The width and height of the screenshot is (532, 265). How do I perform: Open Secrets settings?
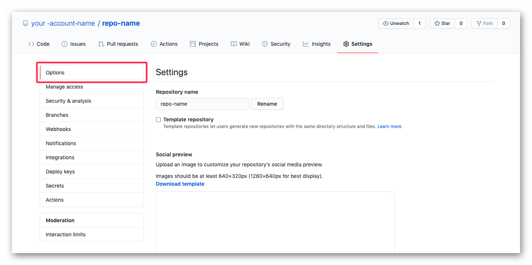coord(92,186)
